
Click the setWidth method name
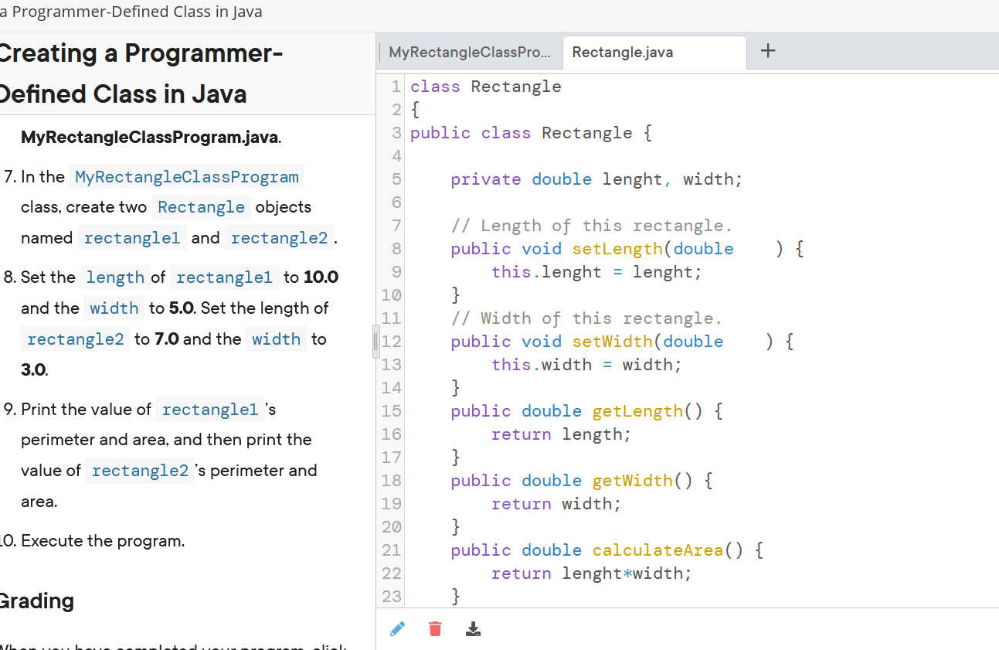click(x=612, y=342)
